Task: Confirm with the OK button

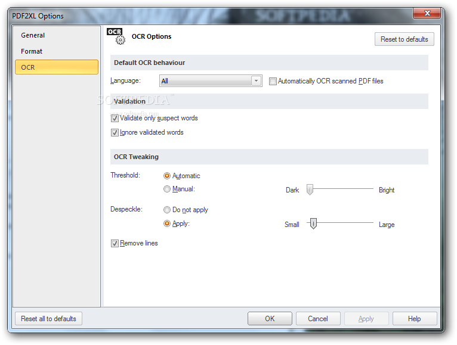Action: pyautogui.click(x=270, y=319)
